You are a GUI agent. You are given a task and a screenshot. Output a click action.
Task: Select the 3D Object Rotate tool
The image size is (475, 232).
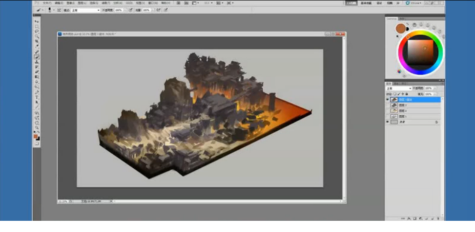[x=37, y=113]
